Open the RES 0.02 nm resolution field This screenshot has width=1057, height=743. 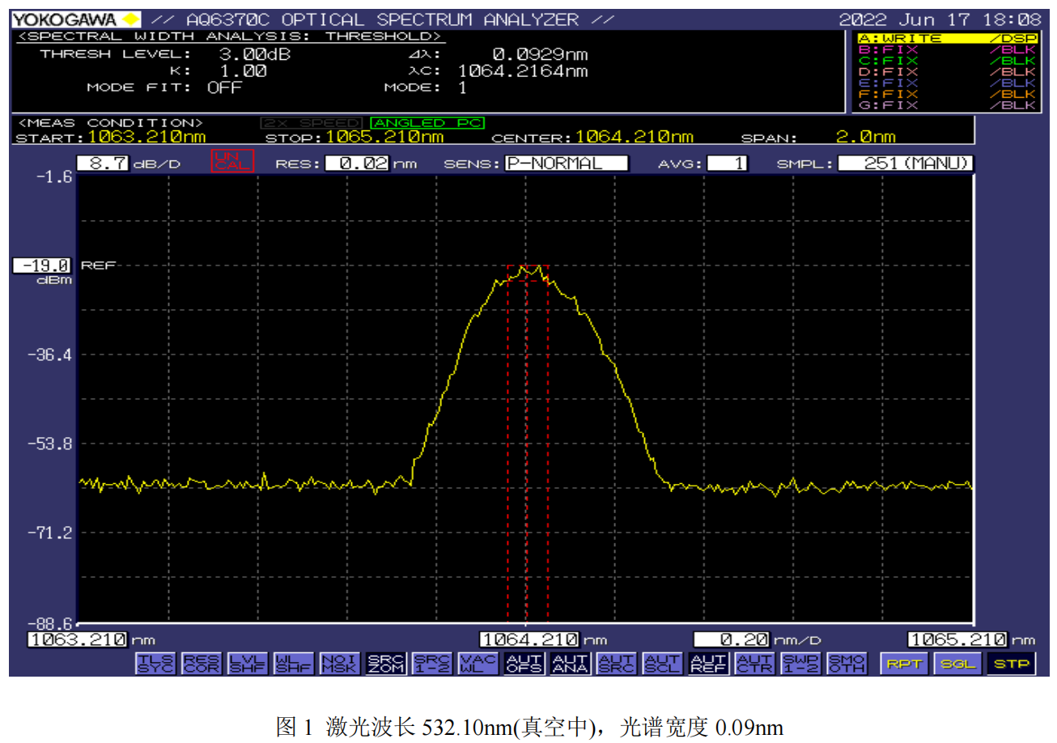click(x=357, y=163)
